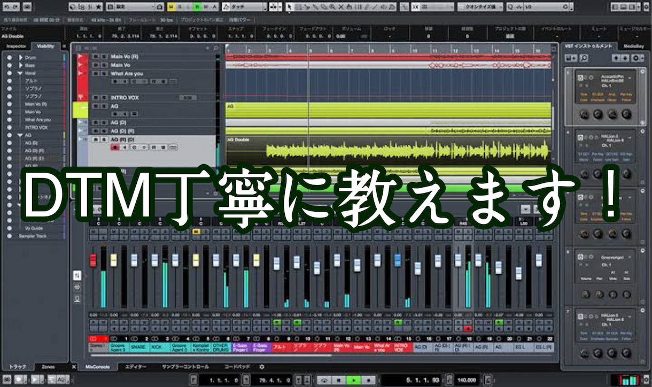The image size is (652, 387).
Task: Toggle the visibility dot for INTRO VOX
Action: 9,127
